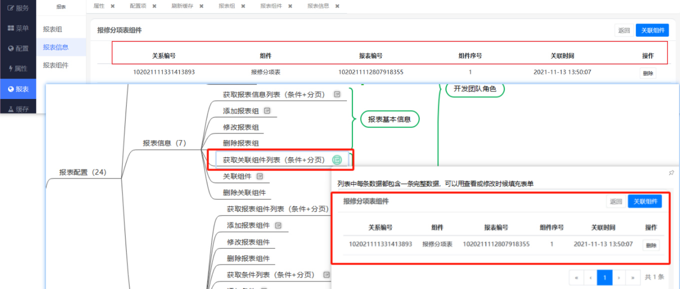Image resolution: width=680 pixels, height=289 pixels.
Task: Close the 报表信息 tab
Action: [337, 6]
